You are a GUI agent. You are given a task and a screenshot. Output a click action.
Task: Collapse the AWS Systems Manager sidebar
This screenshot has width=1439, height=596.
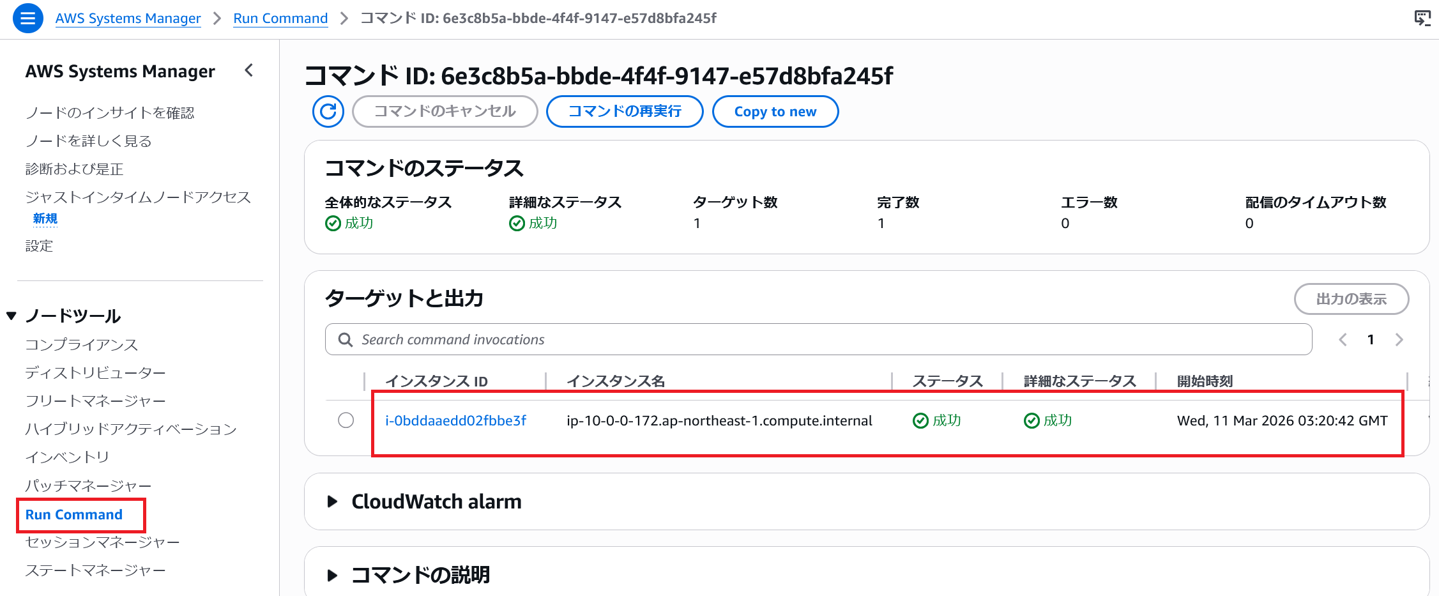[249, 70]
